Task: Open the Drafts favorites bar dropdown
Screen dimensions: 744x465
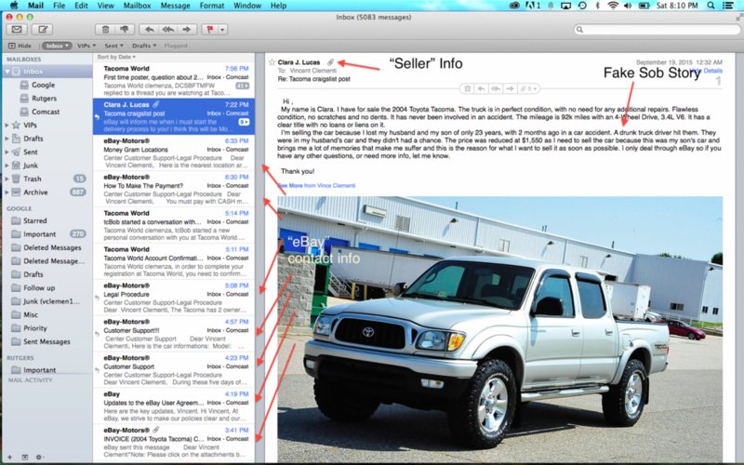Action: pyautogui.click(x=144, y=46)
